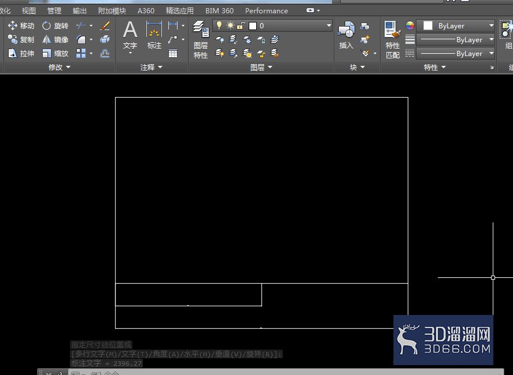Open Trim tool dropdown arrow
This screenshot has height=375, width=513.
click(91, 25)
